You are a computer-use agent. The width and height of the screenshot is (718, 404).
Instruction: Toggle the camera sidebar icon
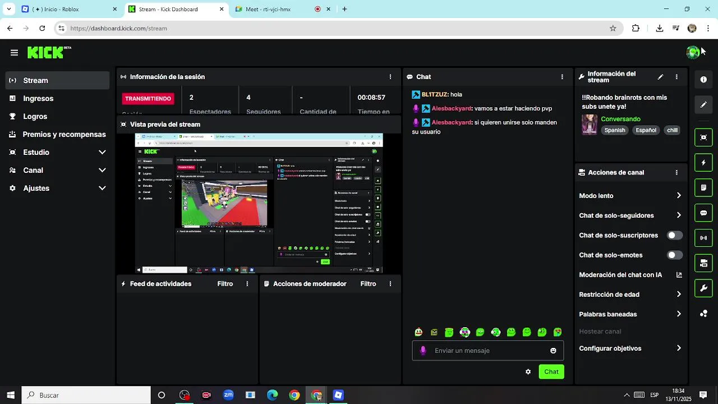pos(703,263)
